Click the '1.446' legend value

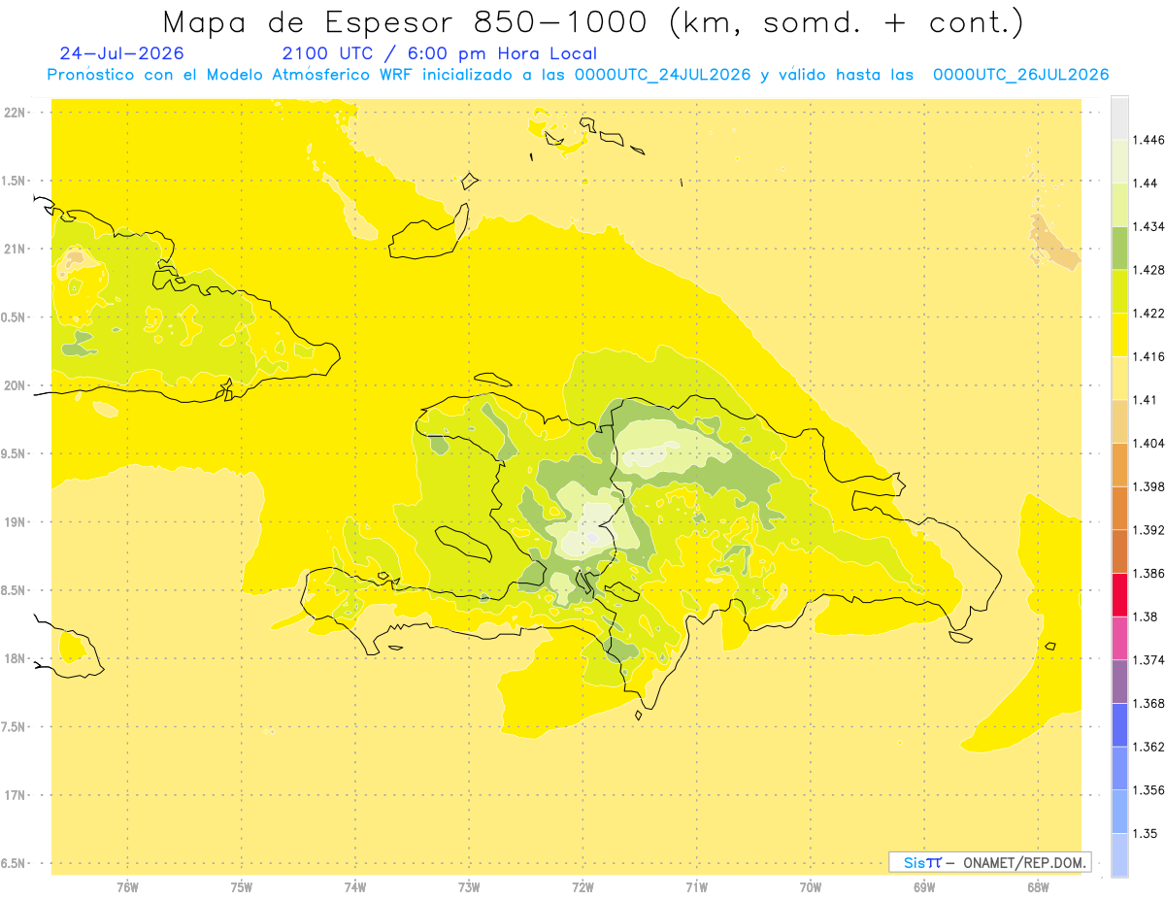click(x=1148, y=140)
